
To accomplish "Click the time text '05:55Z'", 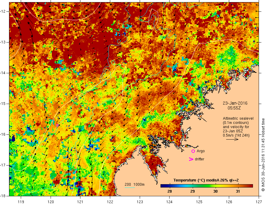I will (234, 108).
